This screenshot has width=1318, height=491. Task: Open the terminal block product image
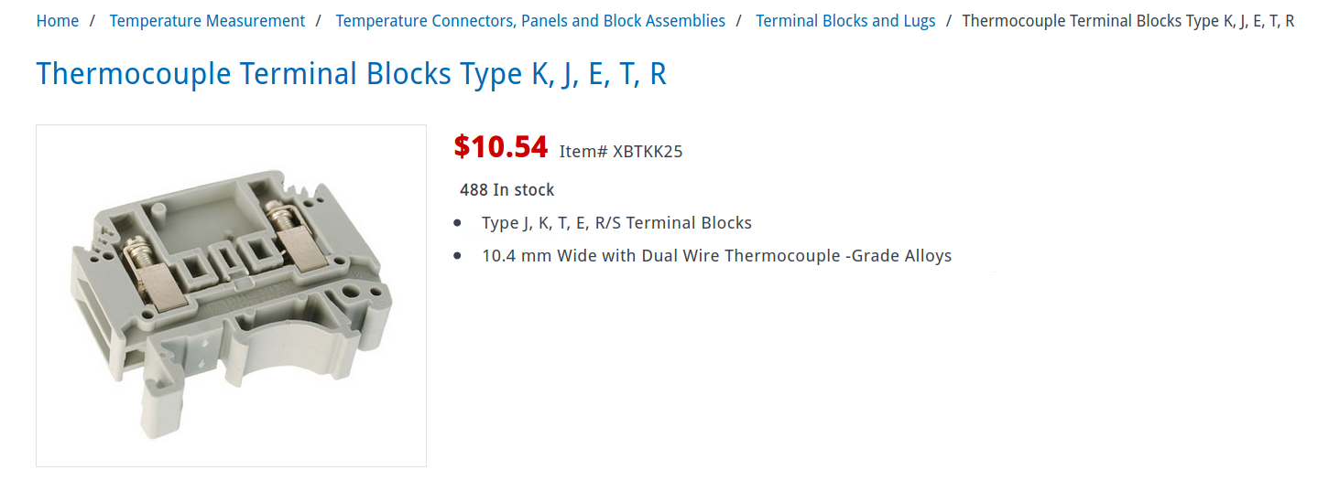(x=232, y=295)
